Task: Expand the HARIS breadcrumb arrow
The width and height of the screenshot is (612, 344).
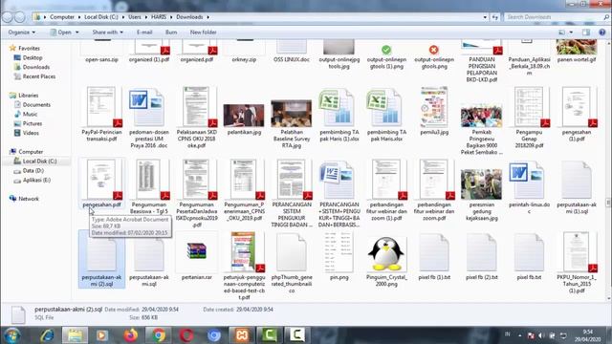Action: 171,17
